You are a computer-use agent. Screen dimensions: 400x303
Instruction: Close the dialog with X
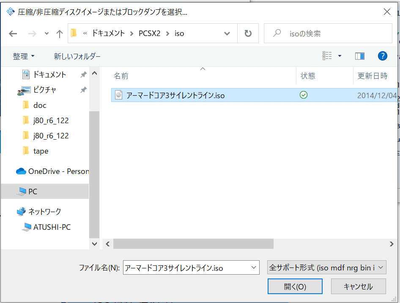387,12
